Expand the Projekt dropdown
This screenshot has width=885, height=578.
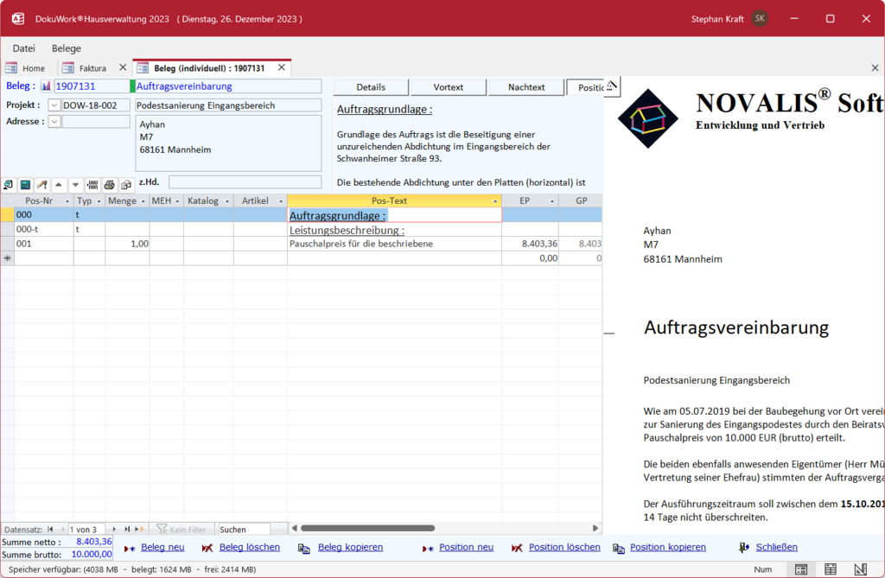(x=54, y=105)
